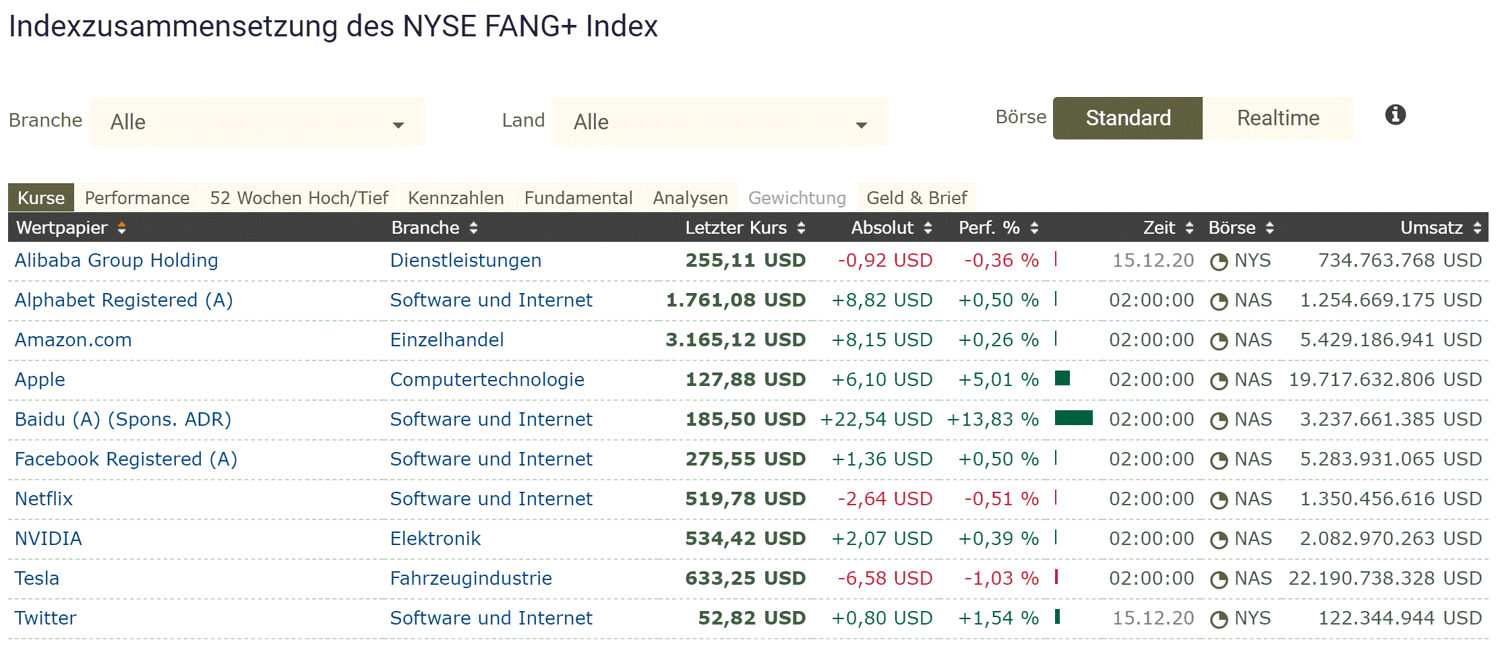Sort by Absolut change arrows
The height and width of the screenshot is (671, 1500).
(928, 228)
